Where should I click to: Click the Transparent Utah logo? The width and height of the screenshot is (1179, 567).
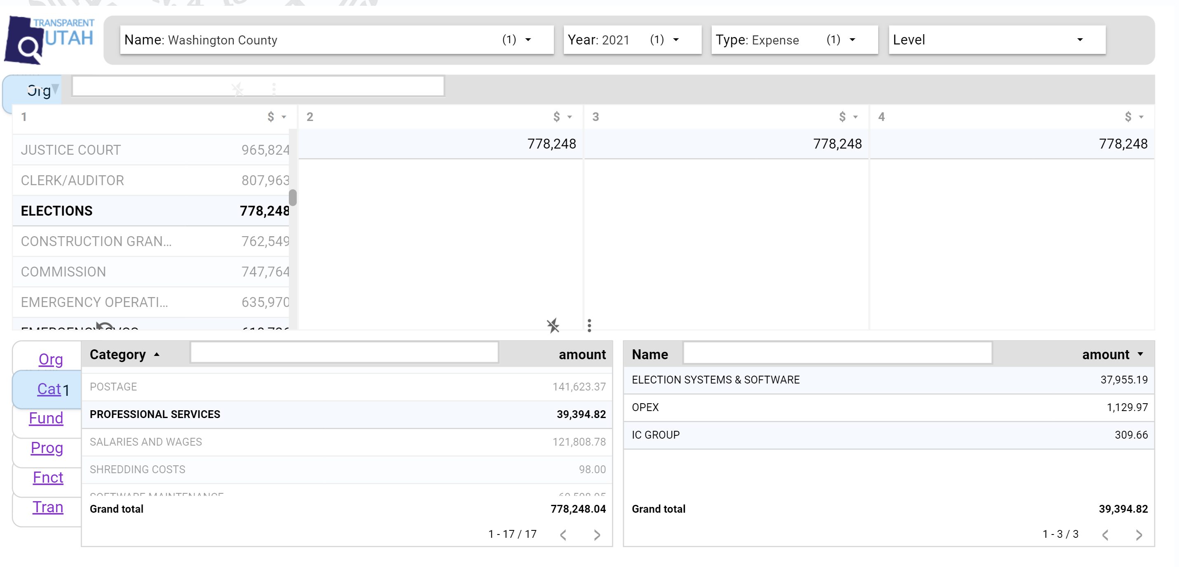tap(49, 39)
